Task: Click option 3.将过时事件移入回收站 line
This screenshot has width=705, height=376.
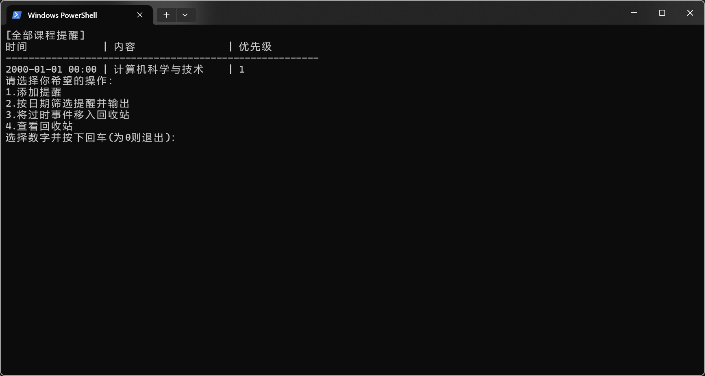Action: 67,115
